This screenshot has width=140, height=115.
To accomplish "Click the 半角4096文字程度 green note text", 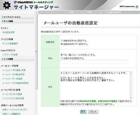I will (87, 101).
